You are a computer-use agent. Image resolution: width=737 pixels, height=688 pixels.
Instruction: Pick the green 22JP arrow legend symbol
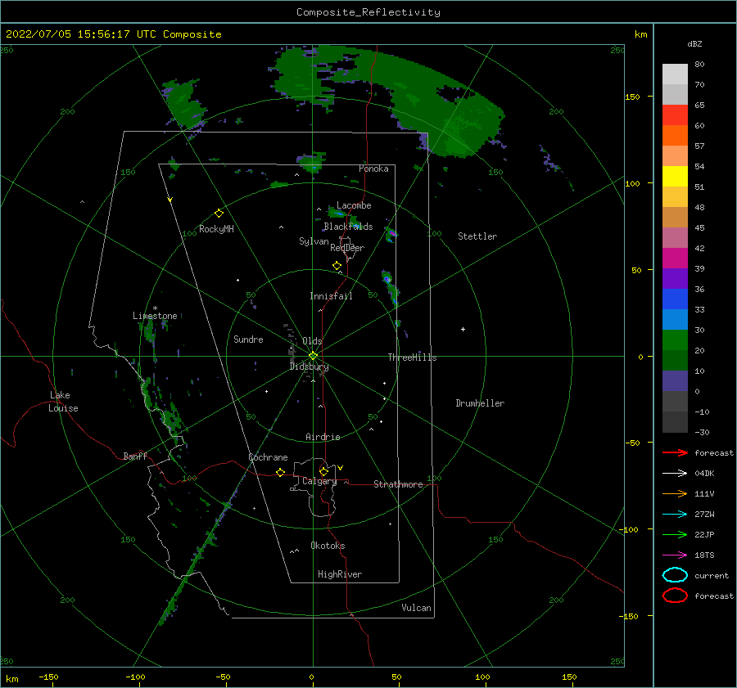tap(675, 534)
